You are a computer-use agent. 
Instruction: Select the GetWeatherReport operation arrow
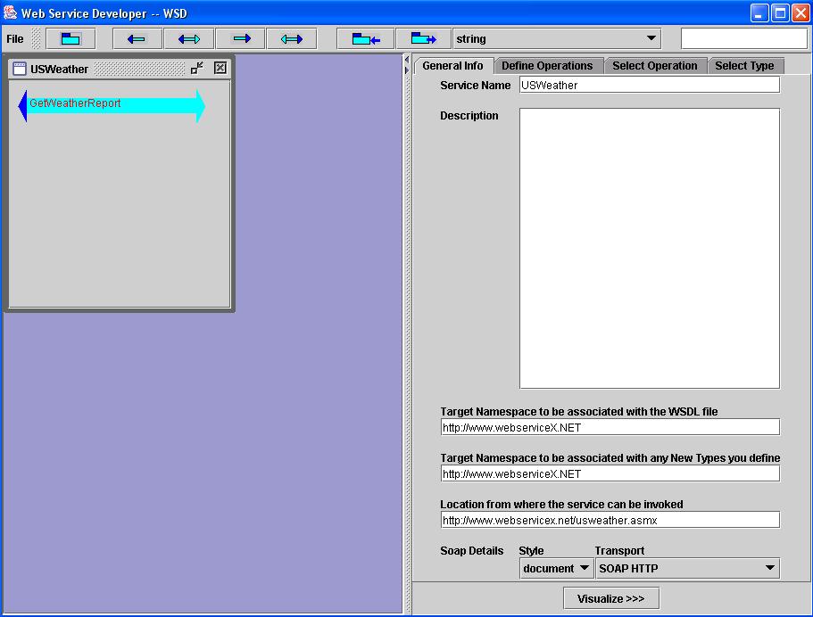(x=112, y=106)
